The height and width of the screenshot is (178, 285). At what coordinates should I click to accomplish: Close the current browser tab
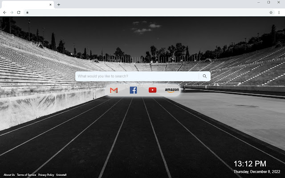coord(50,5)
